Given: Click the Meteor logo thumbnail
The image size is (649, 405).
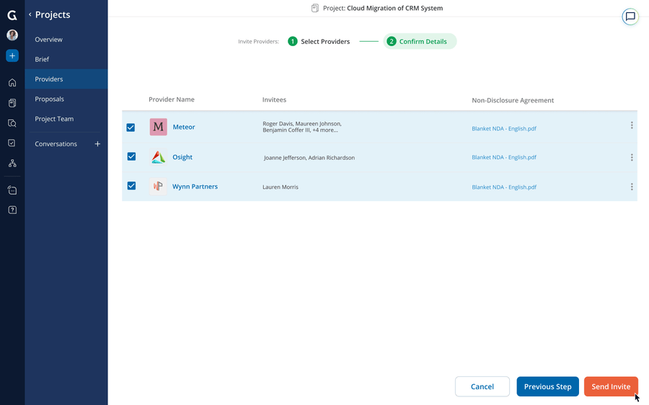Looking at the screenshot, I should (158, 127).
